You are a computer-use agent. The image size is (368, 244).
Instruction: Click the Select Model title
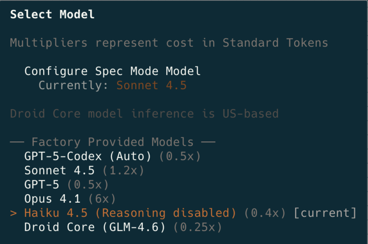point(52,15)
